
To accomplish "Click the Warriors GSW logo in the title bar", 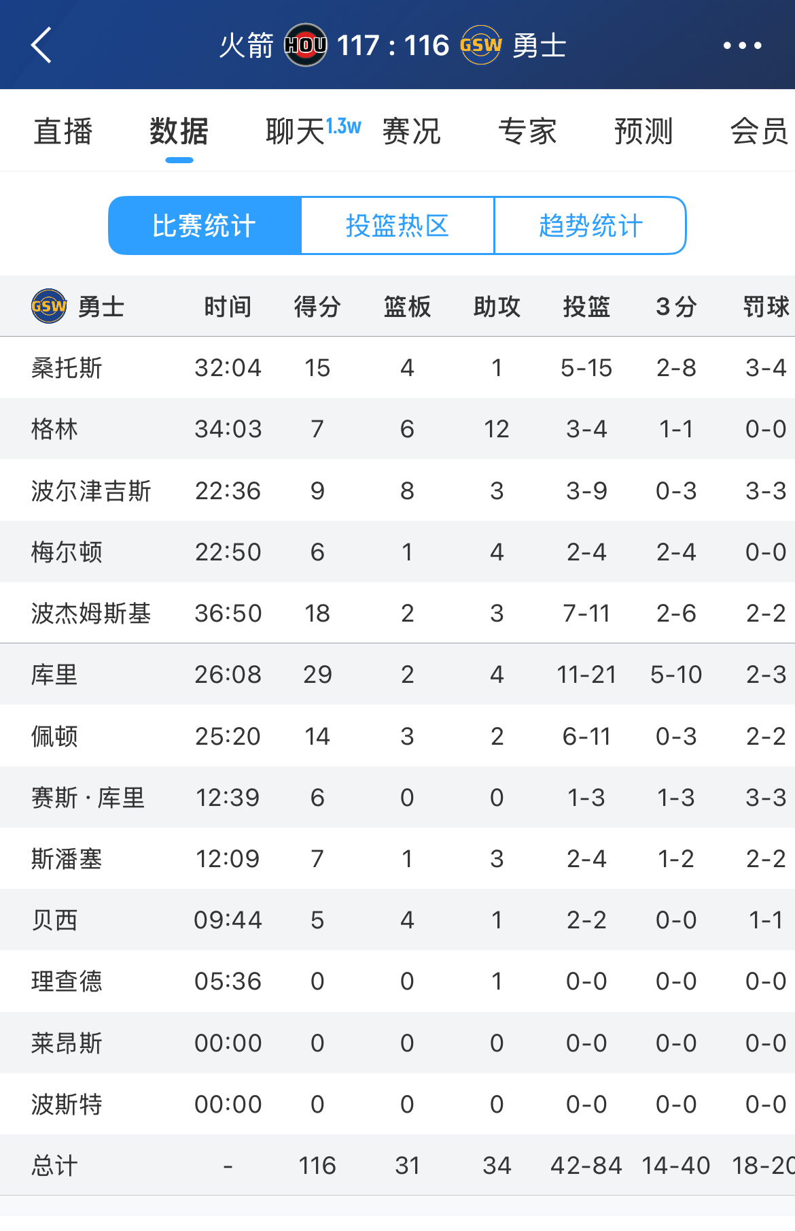I will (480, 46).
